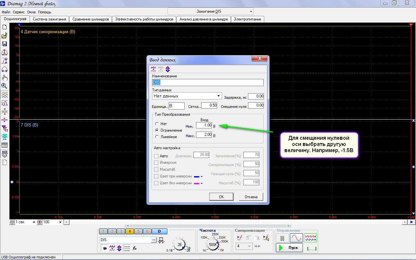Click the AUTO voltmeter icon
The height and width of the screenshot is (260, 416).
(5, 153)
